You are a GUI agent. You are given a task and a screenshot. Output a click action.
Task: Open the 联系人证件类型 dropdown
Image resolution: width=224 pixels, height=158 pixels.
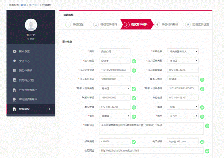pyautogui.click(x=115, y=89)
